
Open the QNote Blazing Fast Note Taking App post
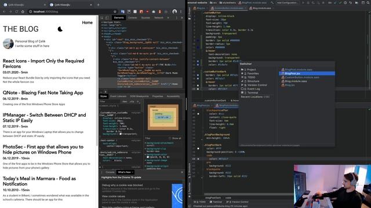(x=43, y=92)
